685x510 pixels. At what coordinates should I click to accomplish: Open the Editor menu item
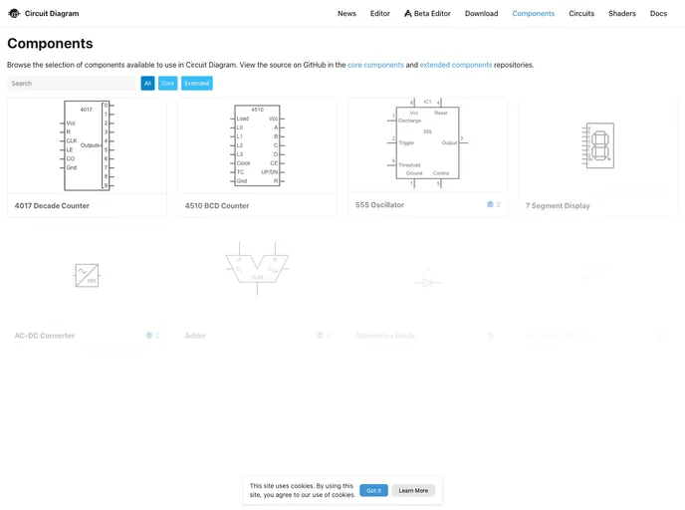[x=380, y=14]
